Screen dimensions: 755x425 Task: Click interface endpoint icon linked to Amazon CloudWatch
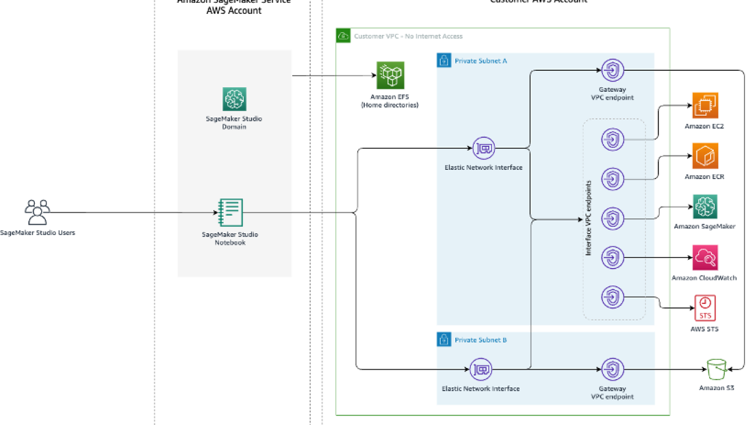613,257
